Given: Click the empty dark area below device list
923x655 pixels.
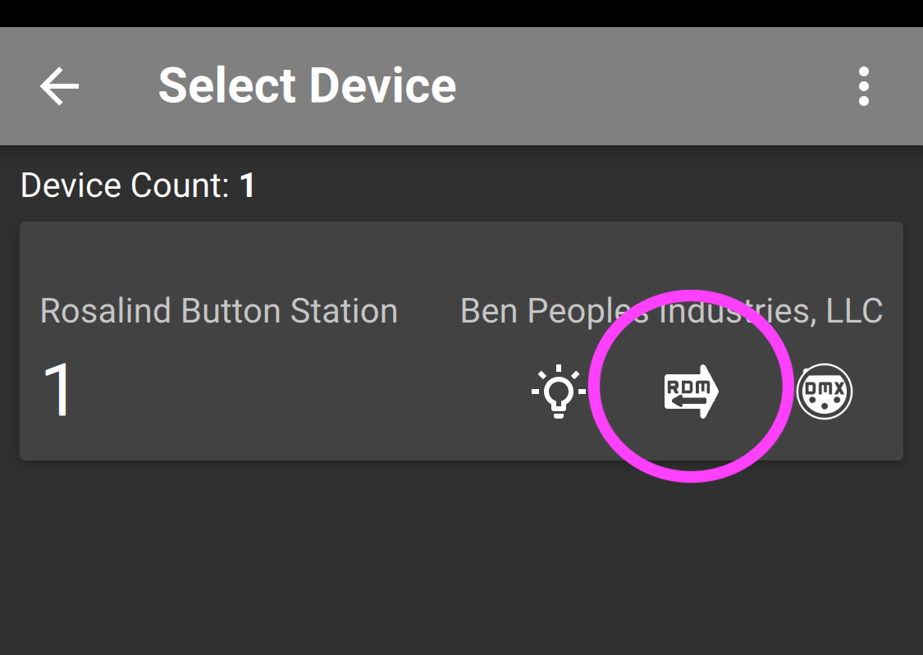Looking at the screenshot, I should 461,557.
